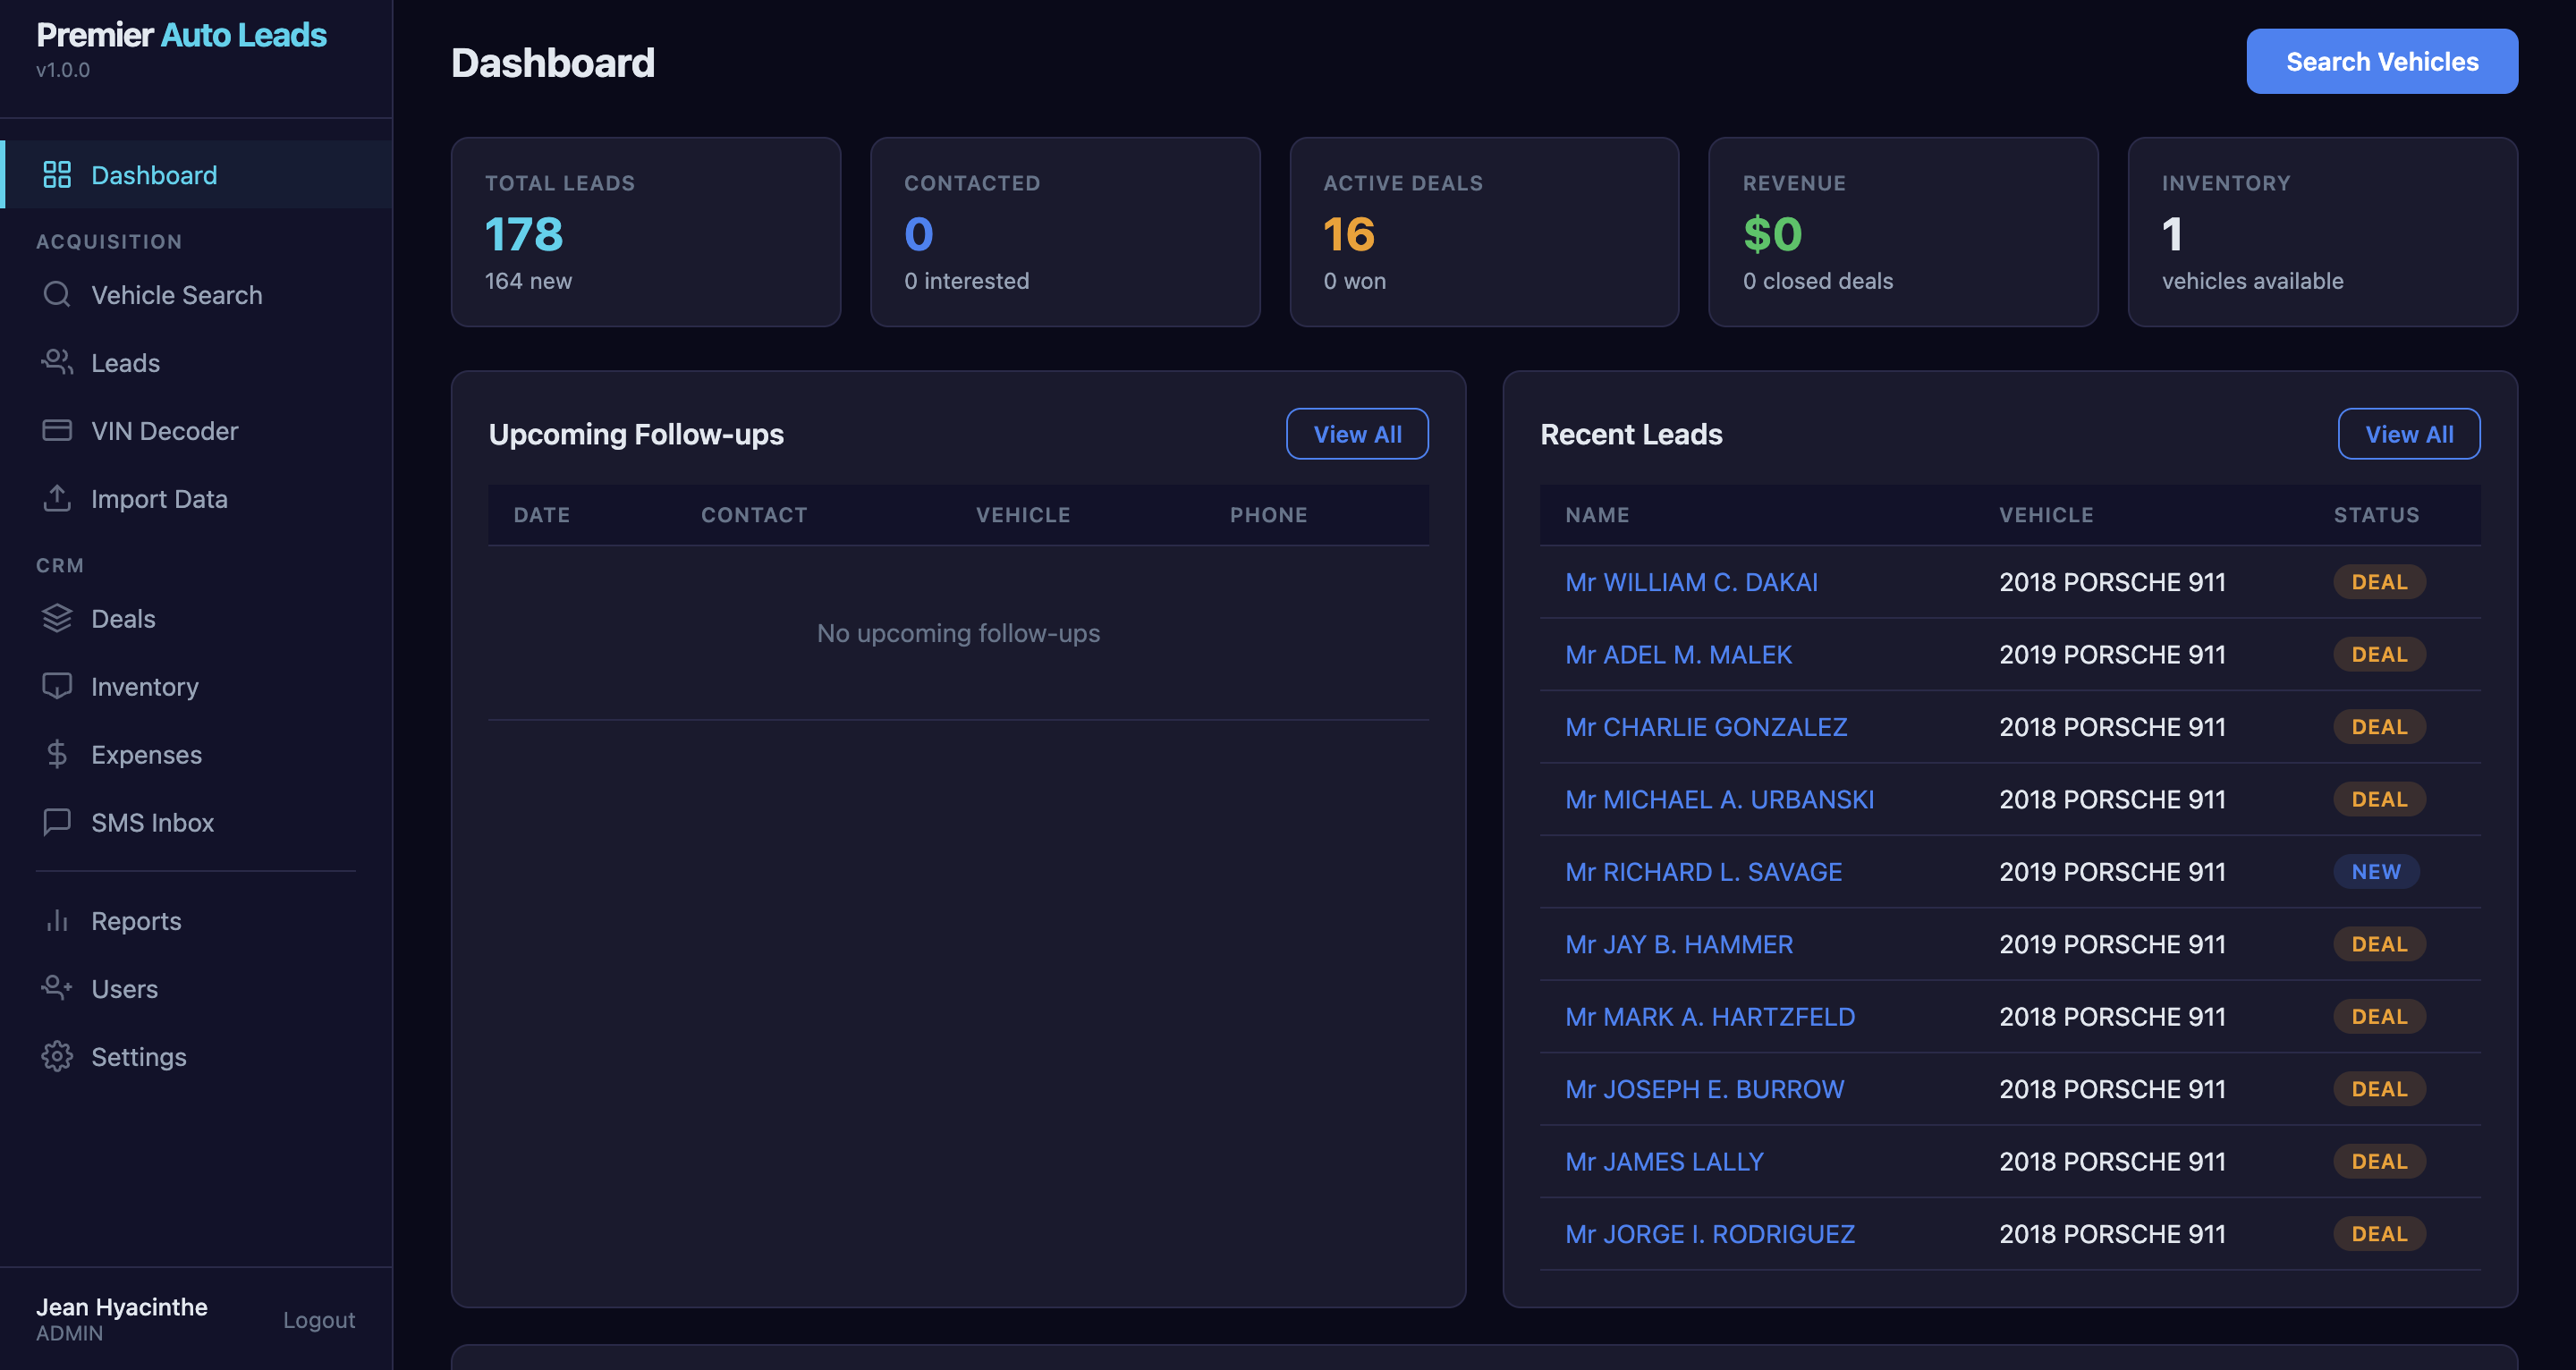Click the Premier Auto Leads logo

pyautogui.click(x=181, y=35)
